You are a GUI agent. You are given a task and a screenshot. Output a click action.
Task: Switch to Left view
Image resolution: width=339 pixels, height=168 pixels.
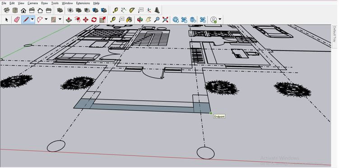tap(49, 10)
